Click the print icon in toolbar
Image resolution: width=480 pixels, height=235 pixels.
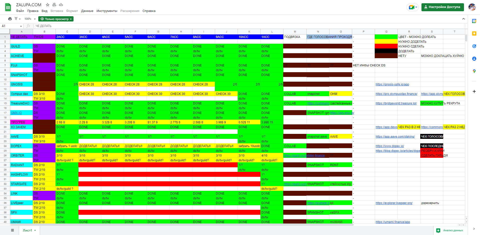tap(10, 19)
